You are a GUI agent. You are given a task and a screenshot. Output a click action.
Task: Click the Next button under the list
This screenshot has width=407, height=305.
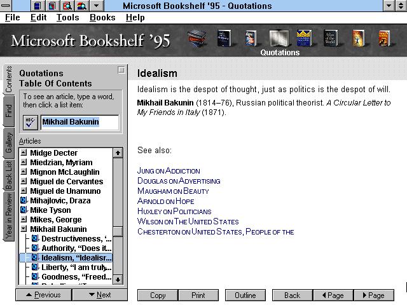[100, 295]
